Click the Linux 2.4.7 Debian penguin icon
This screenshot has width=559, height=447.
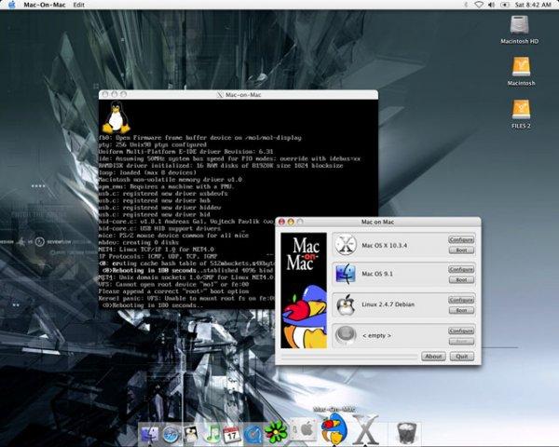pyautogui.click(x=347, y=304)
